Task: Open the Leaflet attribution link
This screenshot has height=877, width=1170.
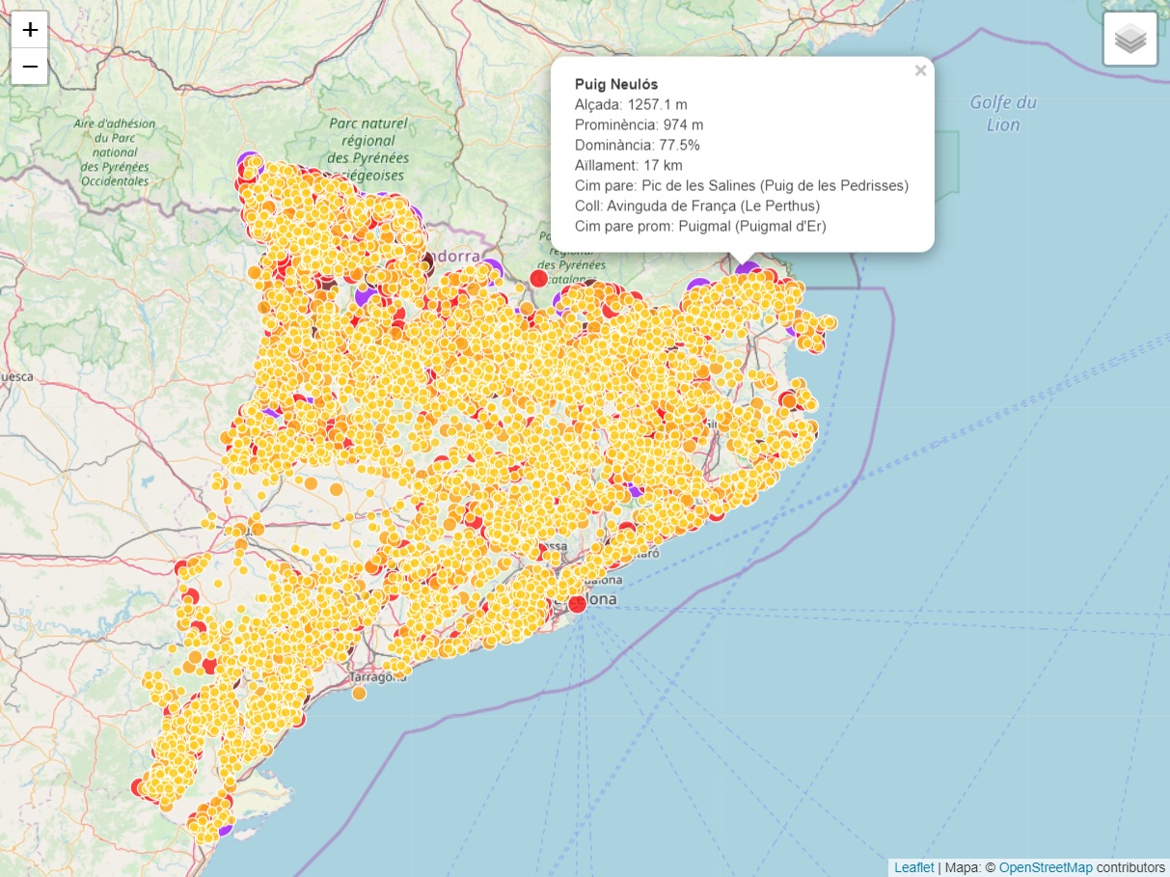Action: [x=913, y=867]
